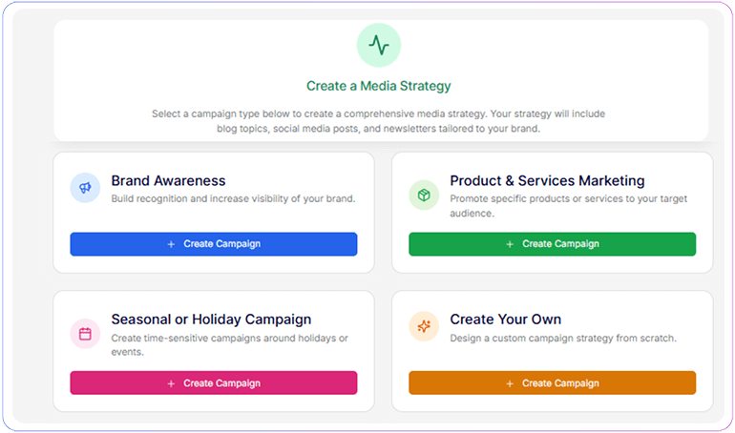Click the Create Your Own sparkle icon
Viewport: 735px width, 433px height.
point(424,326)
